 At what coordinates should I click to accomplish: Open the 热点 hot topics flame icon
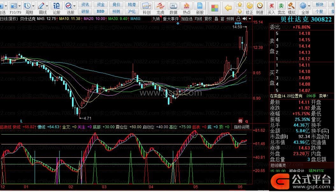(x=187, y=5)
